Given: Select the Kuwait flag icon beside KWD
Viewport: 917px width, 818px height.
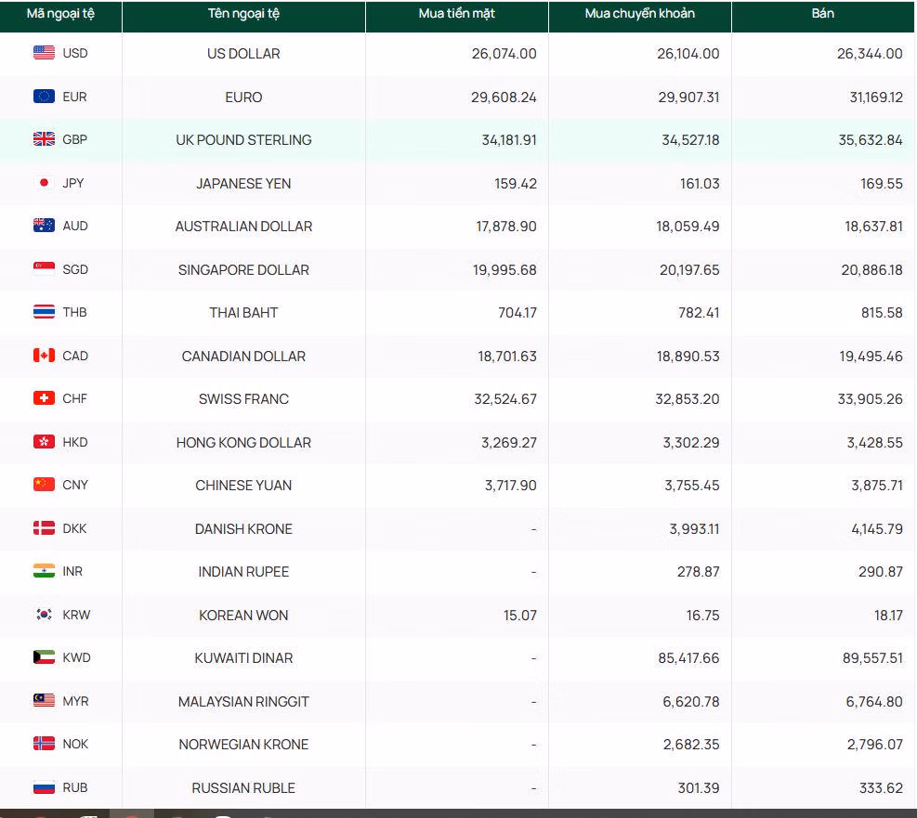Looking at the screenshot, I should [44, 657].
